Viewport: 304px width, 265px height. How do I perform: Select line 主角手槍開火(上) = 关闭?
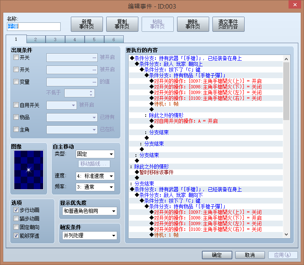(x=206, y=212)
